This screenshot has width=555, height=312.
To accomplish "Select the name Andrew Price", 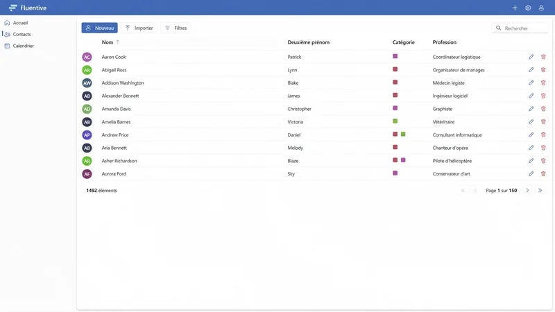I will (x=115, y=135).
